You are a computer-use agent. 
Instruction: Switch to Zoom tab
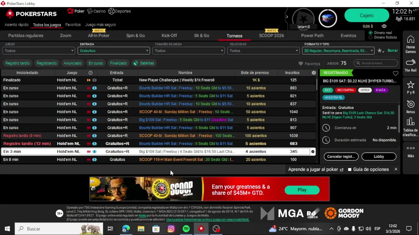(65, 36)
